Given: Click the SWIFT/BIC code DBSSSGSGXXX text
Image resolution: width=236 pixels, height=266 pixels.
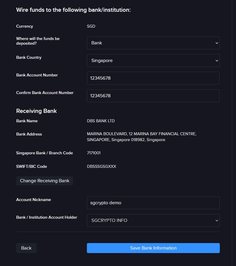Looking at the screenshot, I should coord(102,166).
